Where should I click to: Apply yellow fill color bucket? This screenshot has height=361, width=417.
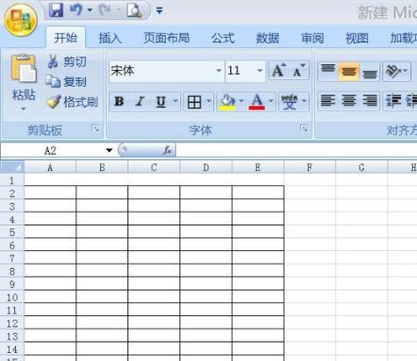(x=227, y=102)
